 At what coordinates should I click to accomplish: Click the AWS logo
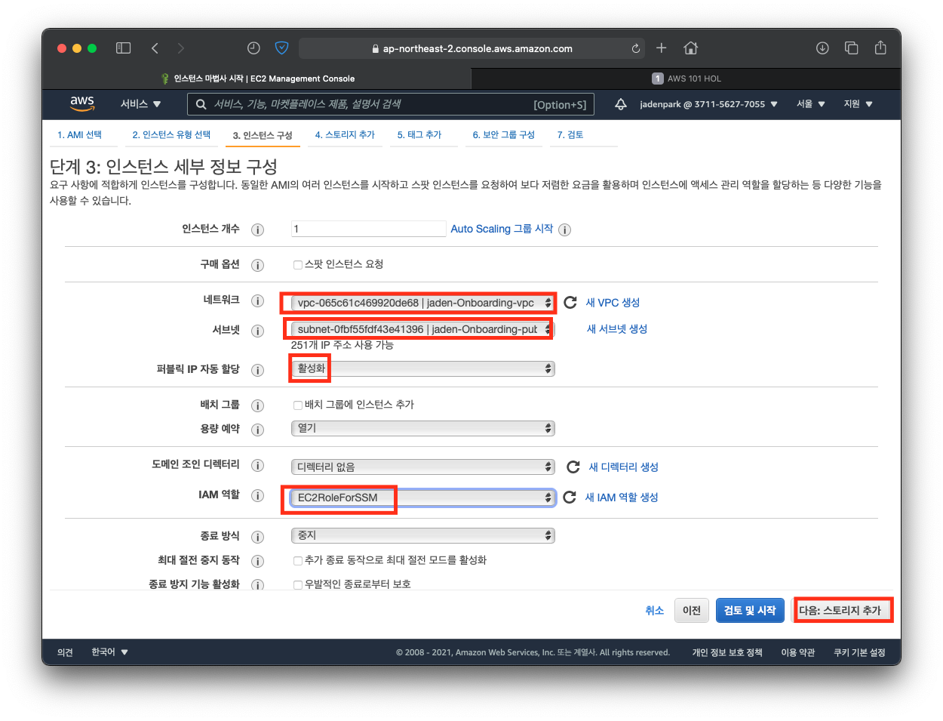82,103
